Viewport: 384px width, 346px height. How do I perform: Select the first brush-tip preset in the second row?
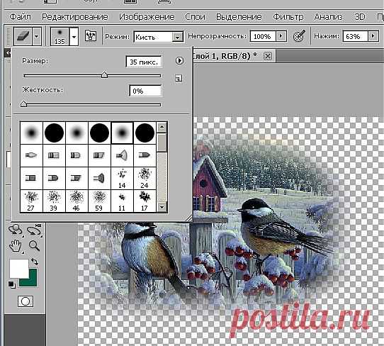coord(31,155)
